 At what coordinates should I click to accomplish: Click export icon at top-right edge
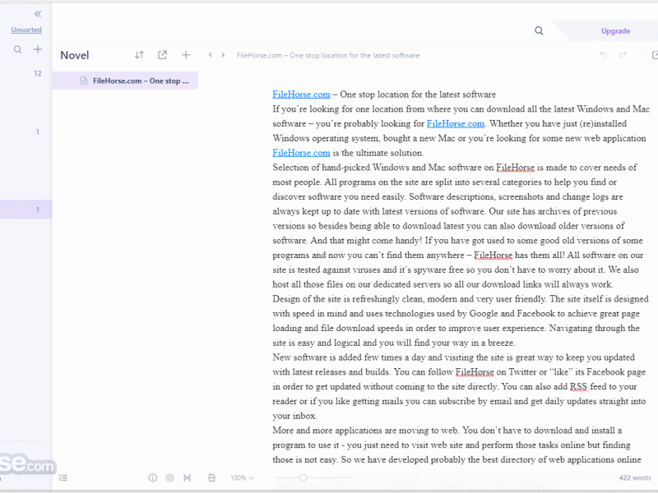click(654, 55)
